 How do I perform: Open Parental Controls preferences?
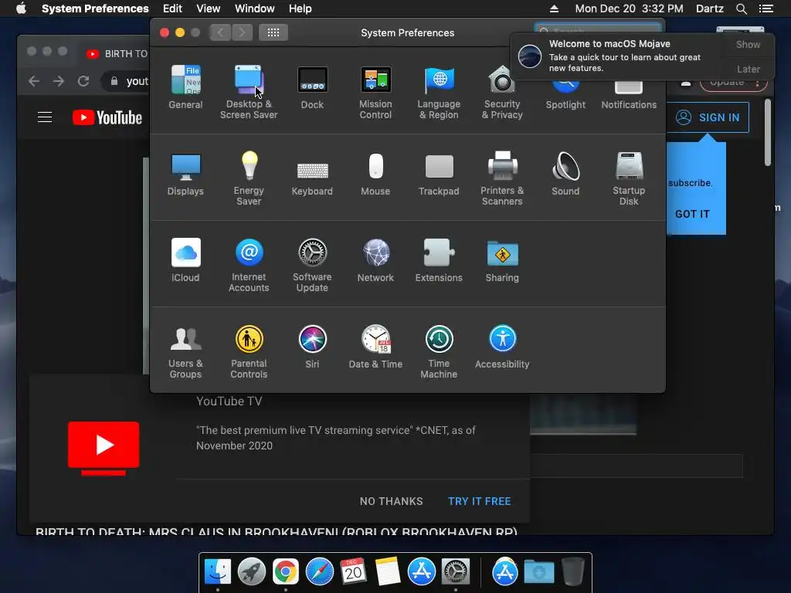249,351
